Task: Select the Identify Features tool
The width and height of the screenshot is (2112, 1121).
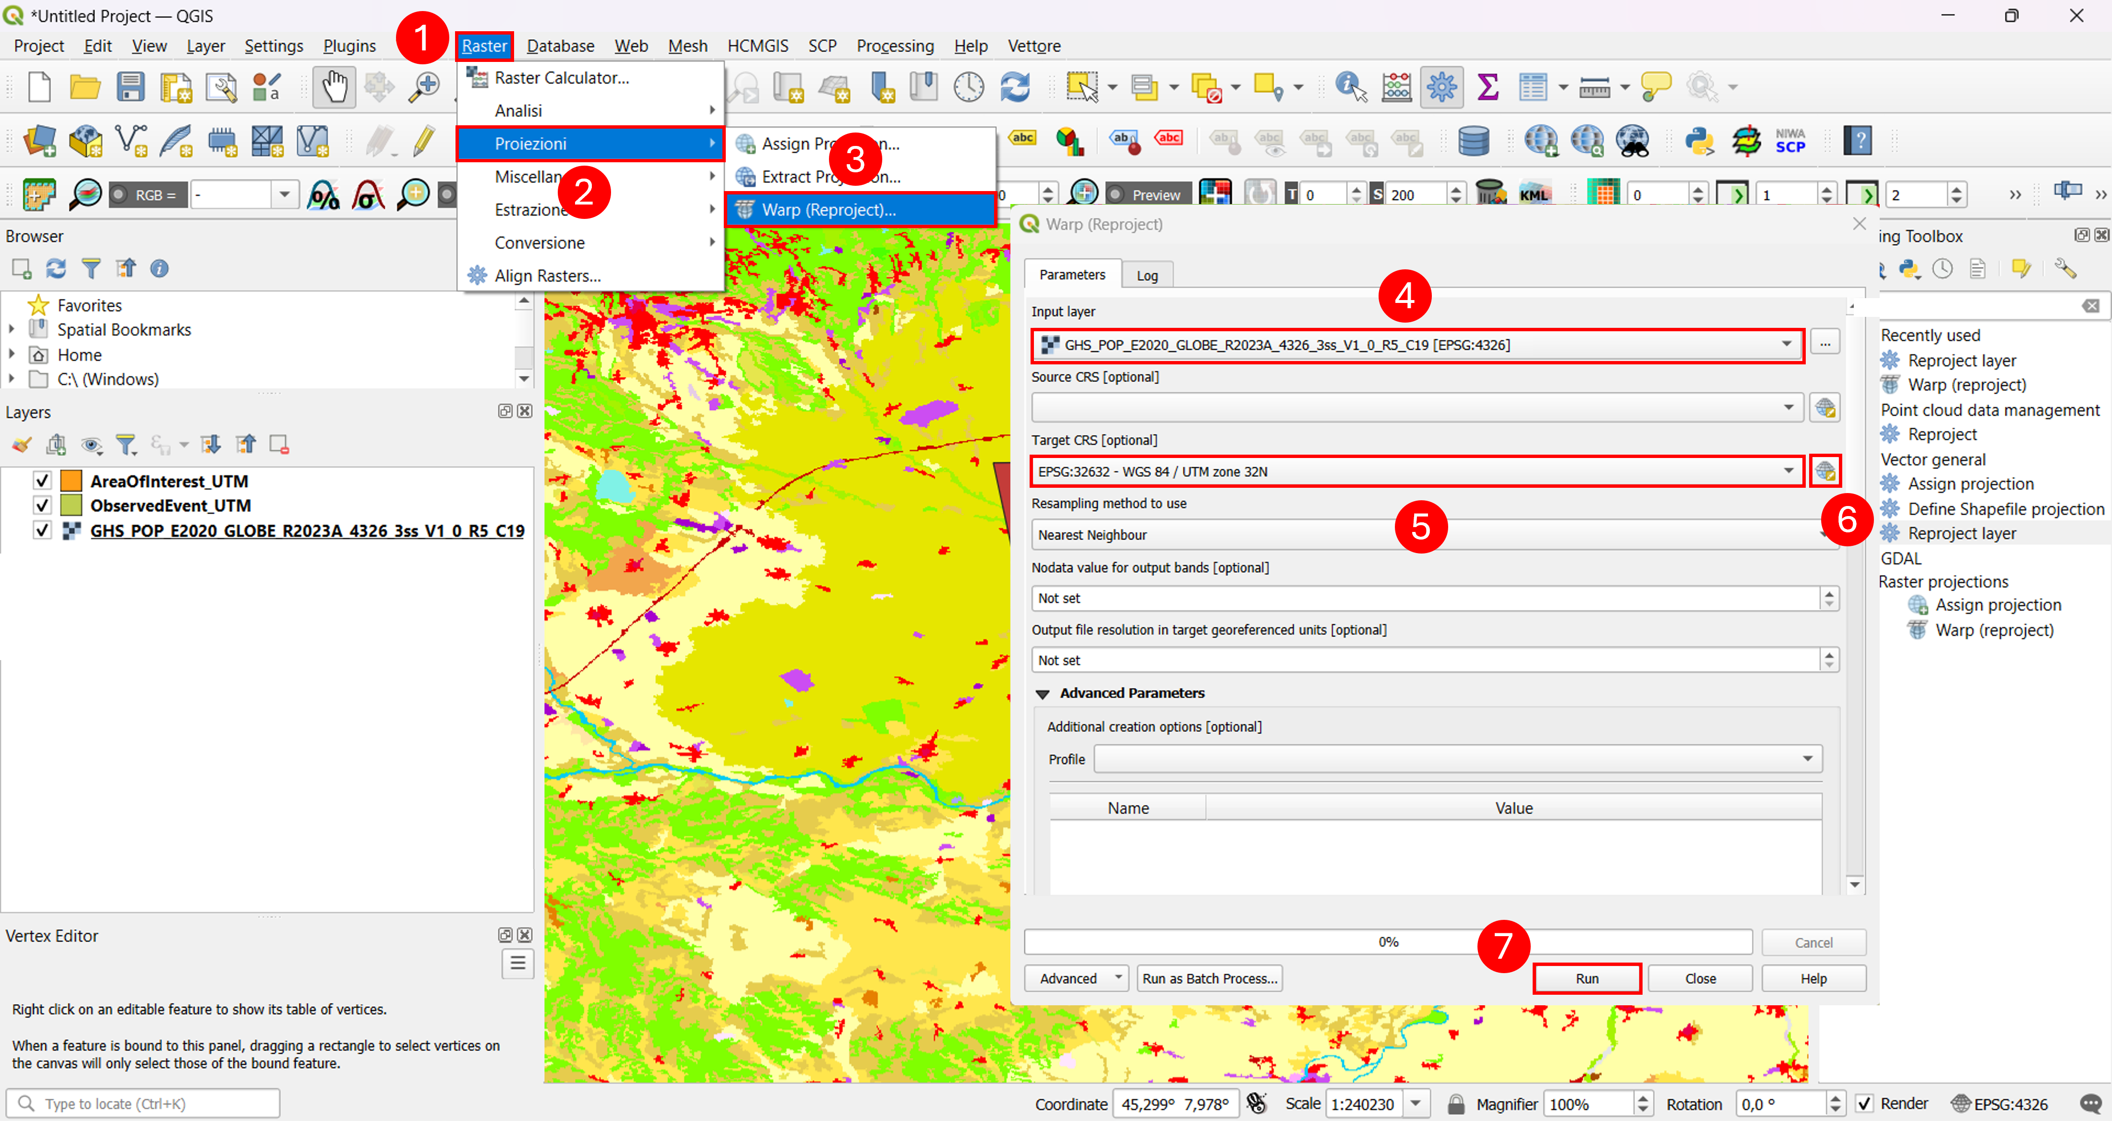Action: point(1350,87)
